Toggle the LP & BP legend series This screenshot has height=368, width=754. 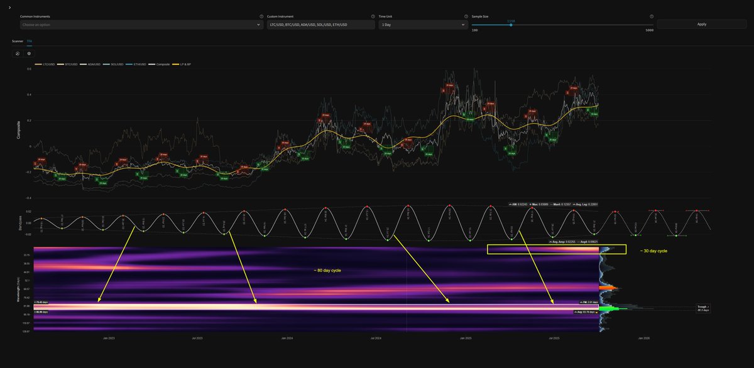point(183,64)
